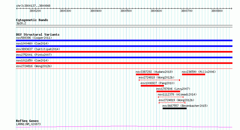
Task: Select variant label nsv1000460 (Coe2014)
Action: coord(32,43)
